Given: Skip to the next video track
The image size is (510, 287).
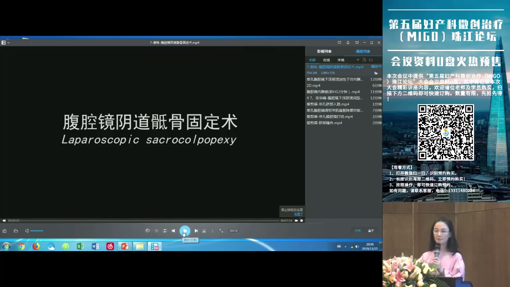Looking at the screenshot, I should click(x=196, y=231).
